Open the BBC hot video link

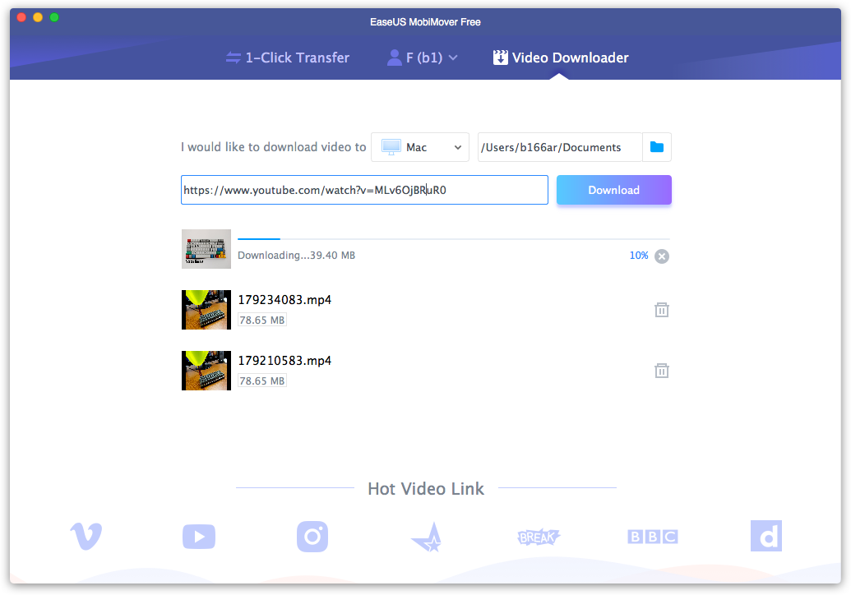(x=653, y=537)
